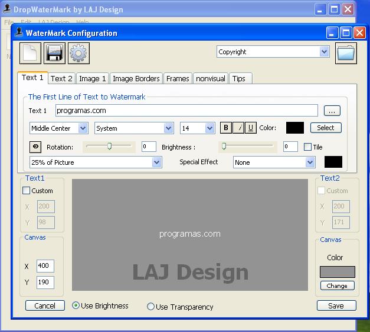Click the Brightness slider handle
Viewport: 370px width, 332px height.
coord(224,146)
